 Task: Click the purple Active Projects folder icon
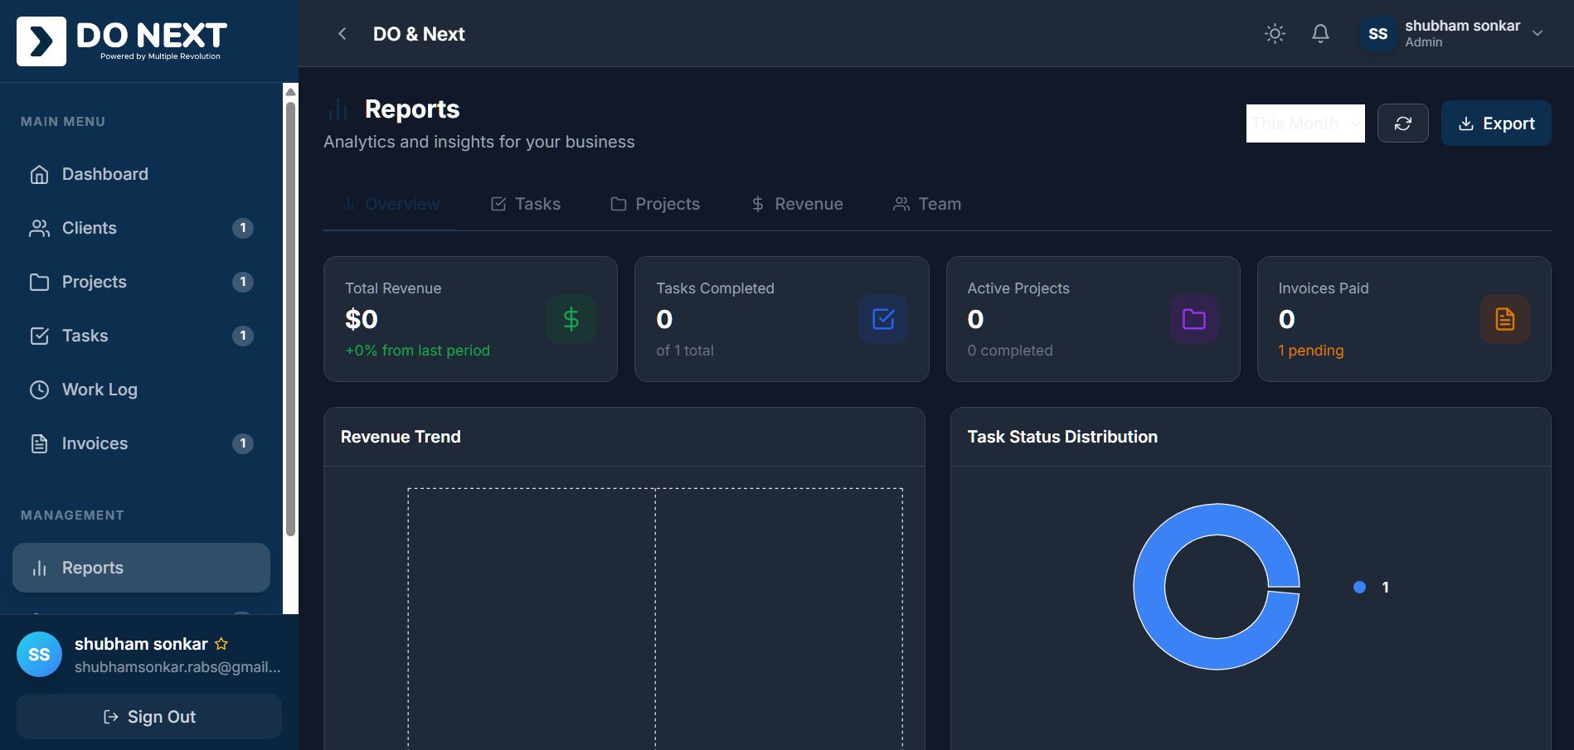1193,319
